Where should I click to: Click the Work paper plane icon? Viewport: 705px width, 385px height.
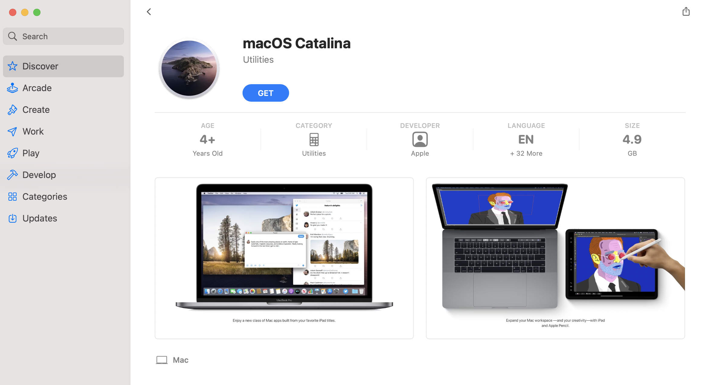click(12, 131)
